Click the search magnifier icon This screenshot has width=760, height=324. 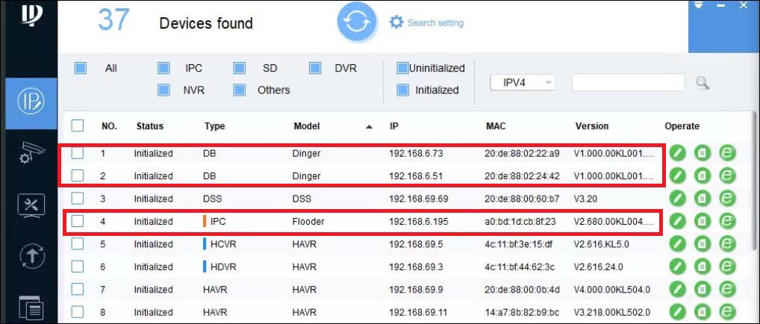pos(703,83)
